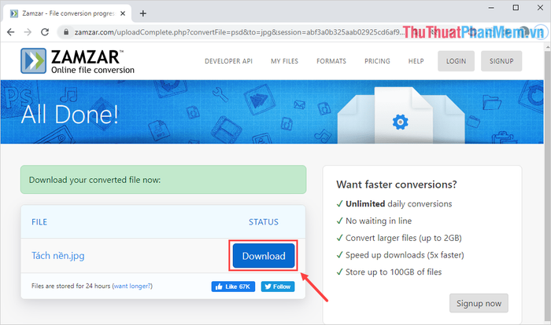Open the DEVELOPER API menu item
Screen dimensions: 551x325
pos(228,61)
